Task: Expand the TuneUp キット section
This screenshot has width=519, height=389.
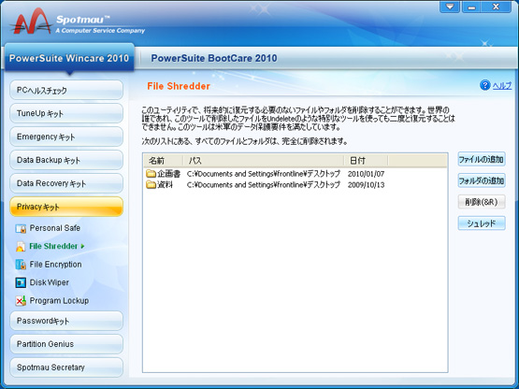Action: coord(66,113)
